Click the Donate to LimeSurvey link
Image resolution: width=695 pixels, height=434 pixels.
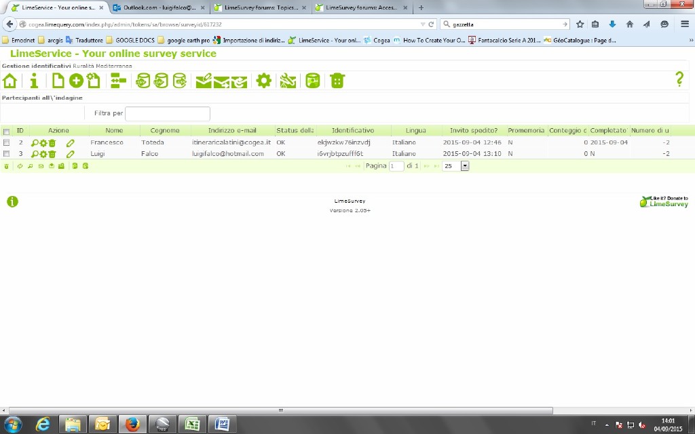point(664,201)
